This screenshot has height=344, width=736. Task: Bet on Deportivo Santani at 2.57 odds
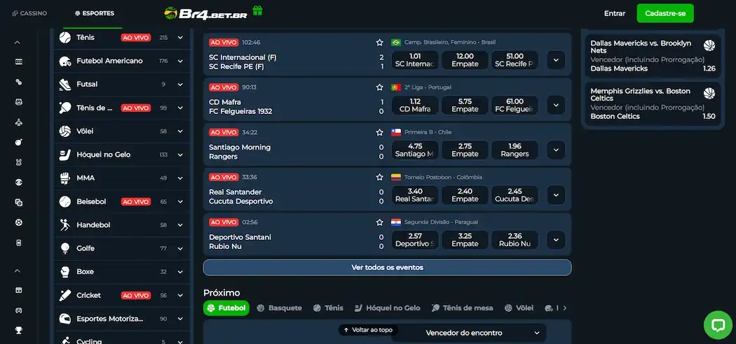click(415, 240)
